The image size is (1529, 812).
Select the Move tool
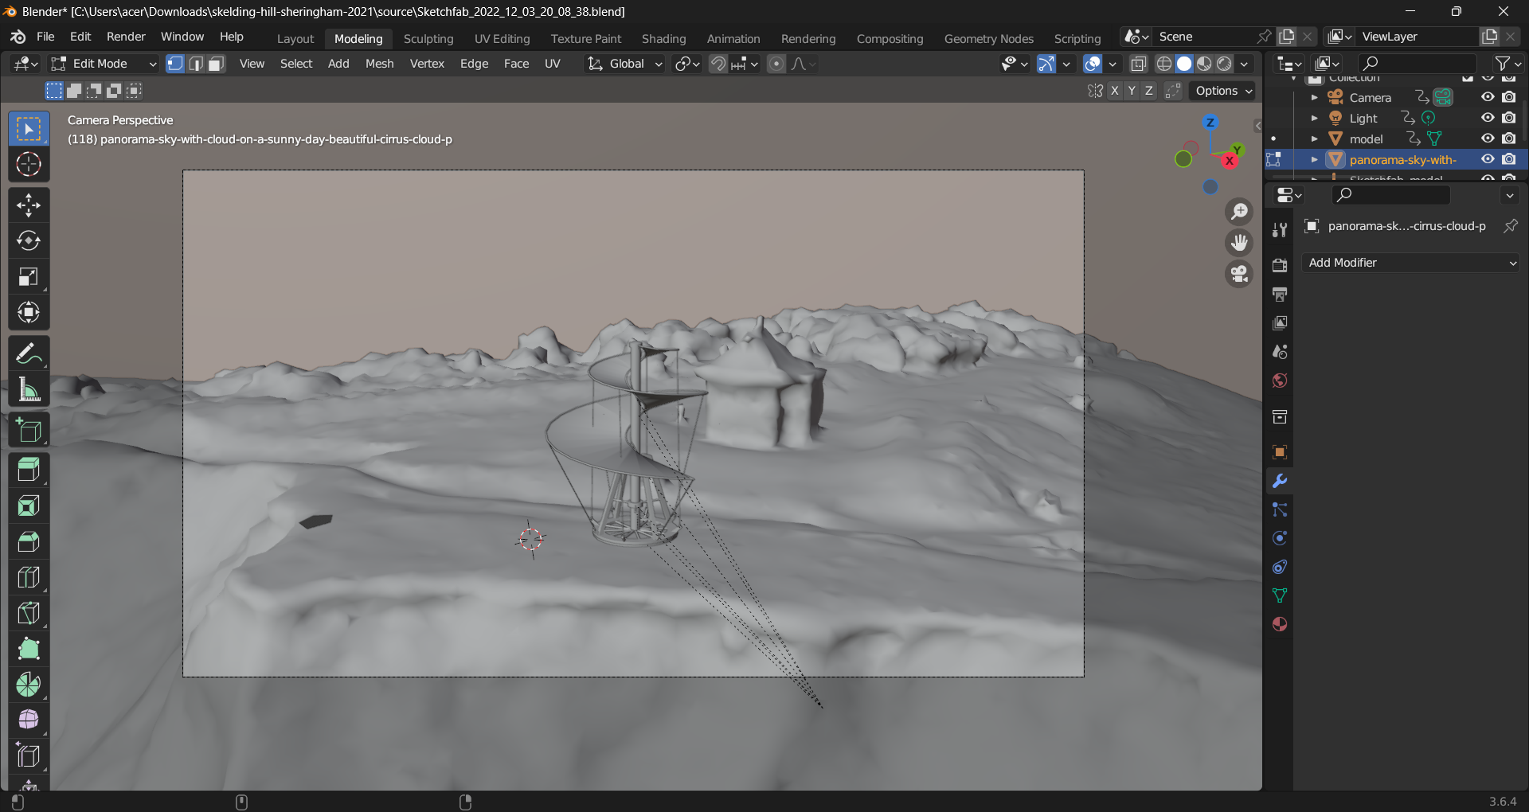[x=29, y=205]
